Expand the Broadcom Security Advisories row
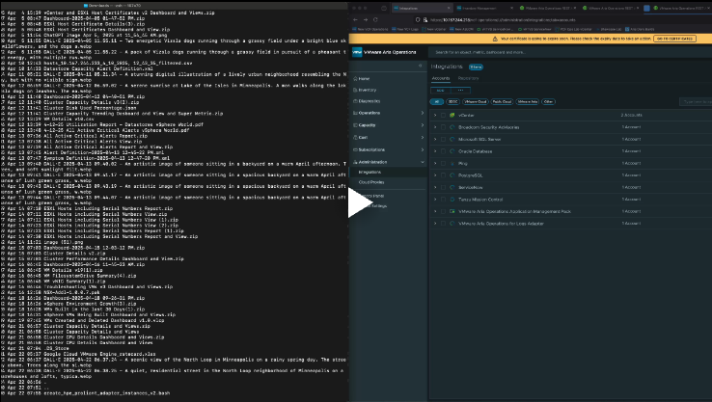The image size is (712, 402). pyautogui.click(x=435, y=127)
